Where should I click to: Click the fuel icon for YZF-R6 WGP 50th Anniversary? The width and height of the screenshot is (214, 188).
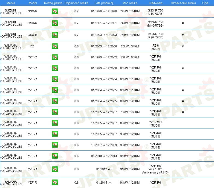click(55, 169)
